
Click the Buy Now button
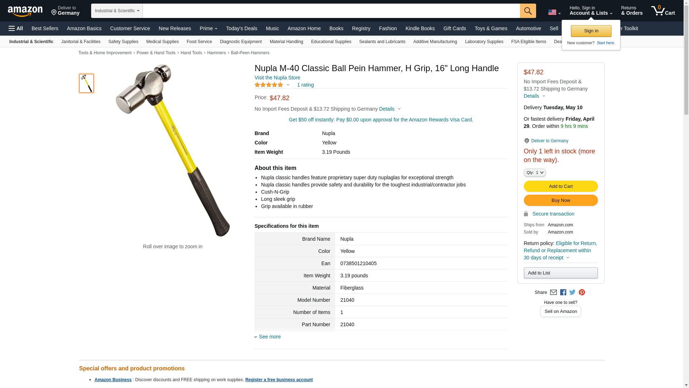(x=561, y=200)
